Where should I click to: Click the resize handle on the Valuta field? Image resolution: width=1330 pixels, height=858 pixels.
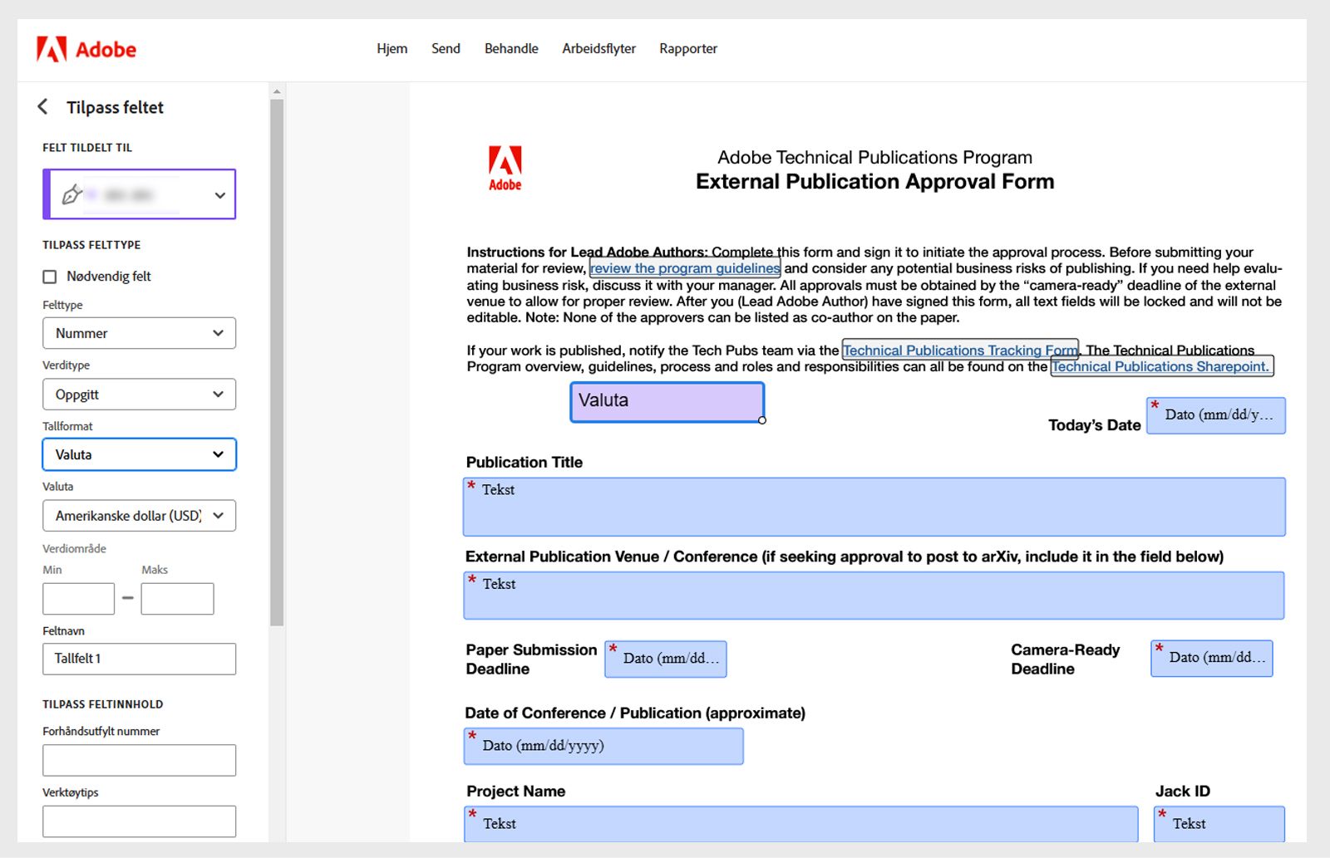coord(762,420)
